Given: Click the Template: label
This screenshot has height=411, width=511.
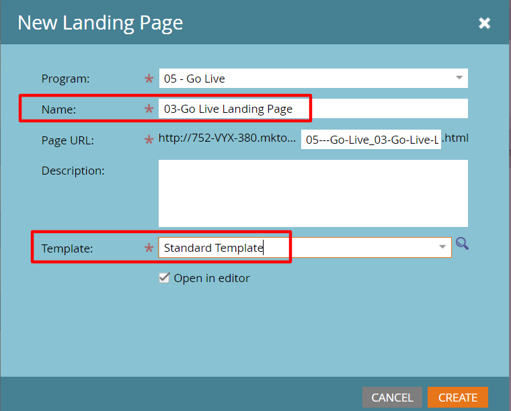Looking at the screenshot, I should click(x=67, y=248).
